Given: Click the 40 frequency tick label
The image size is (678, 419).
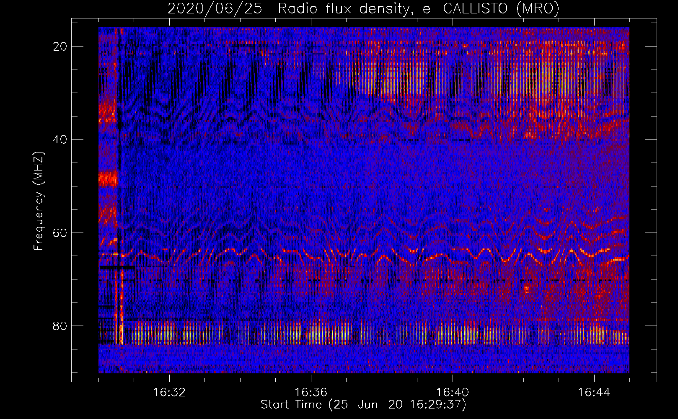Looking at the screenshot, I should point(60,139).
